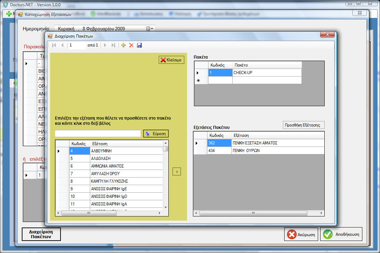Image resolution: width=380 pixels, height=253 pixels.
Task: Select code cell 362
Action: coord(219,143)
